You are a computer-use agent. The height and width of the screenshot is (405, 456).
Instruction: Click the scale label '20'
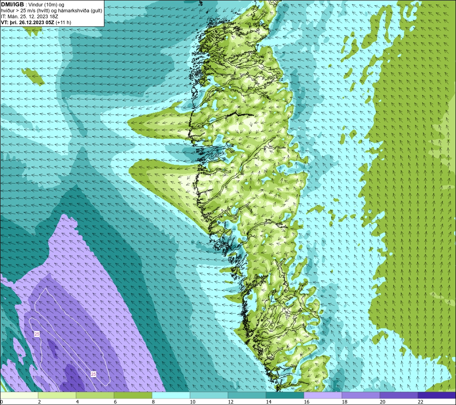click(x=383, y=402)
